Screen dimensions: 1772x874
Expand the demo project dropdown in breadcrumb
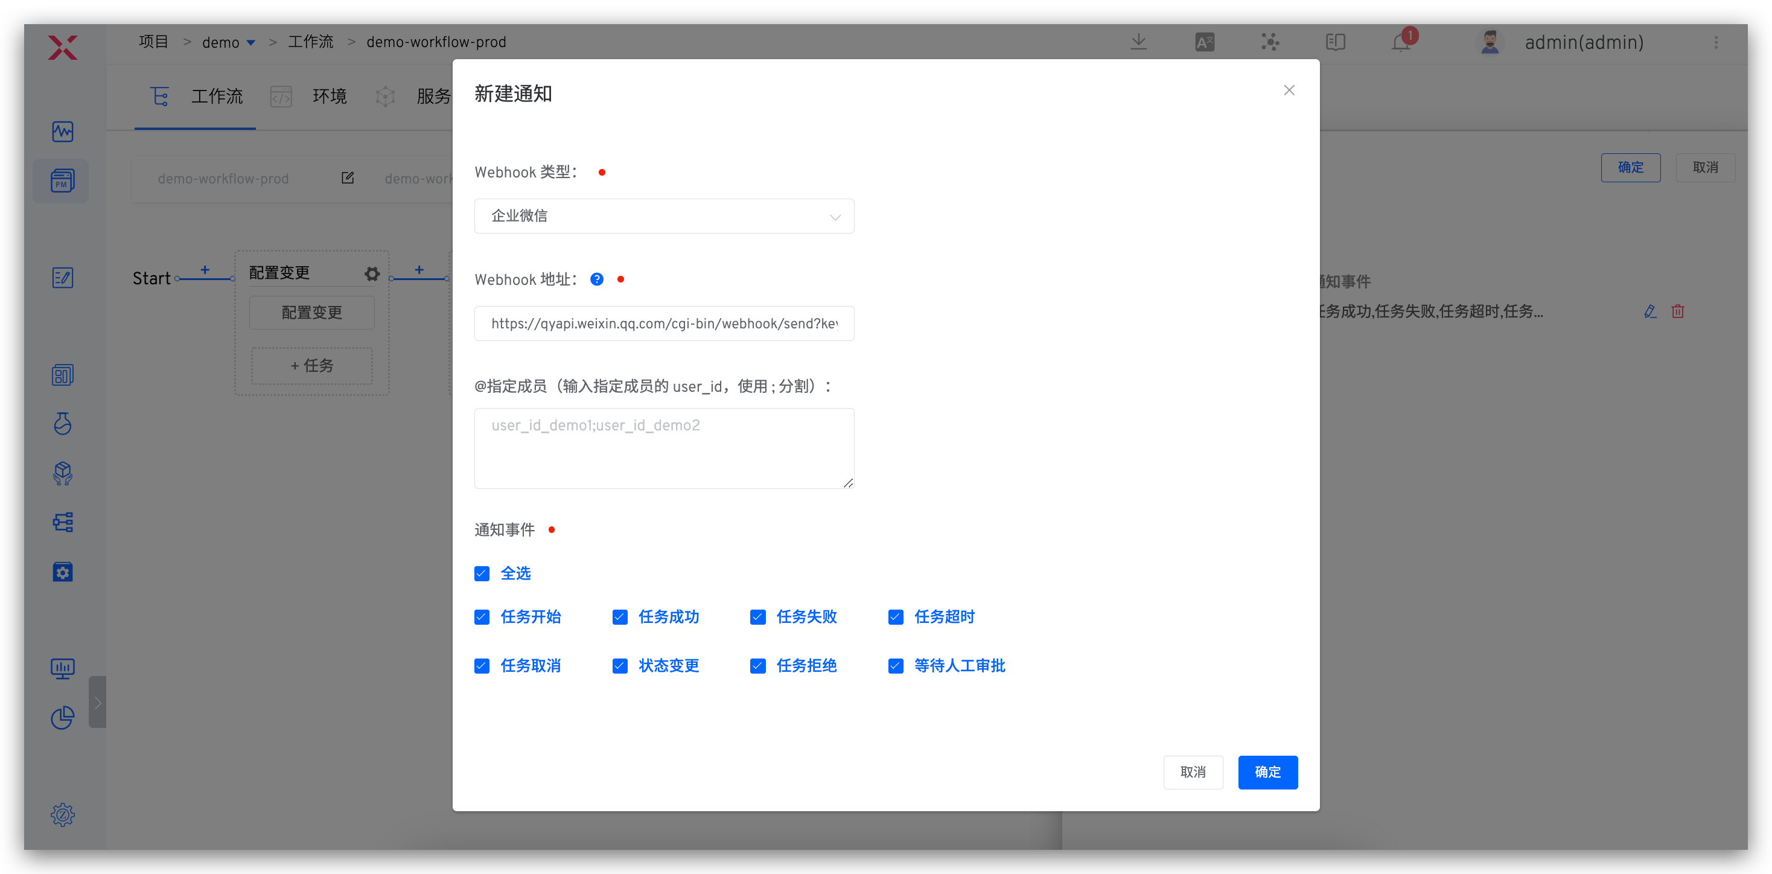(251, 43)
